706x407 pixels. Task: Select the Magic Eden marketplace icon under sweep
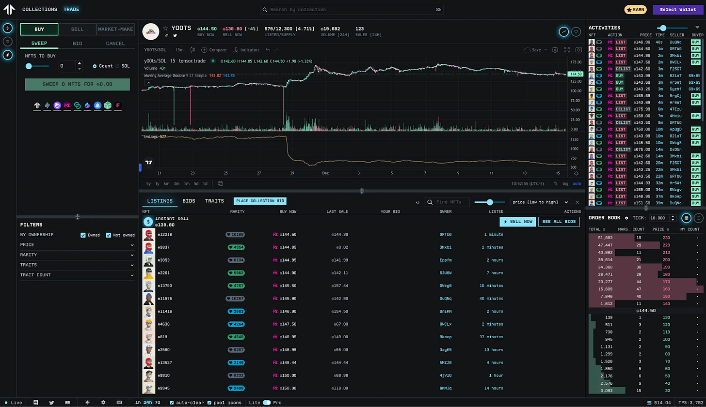(67, 106)
